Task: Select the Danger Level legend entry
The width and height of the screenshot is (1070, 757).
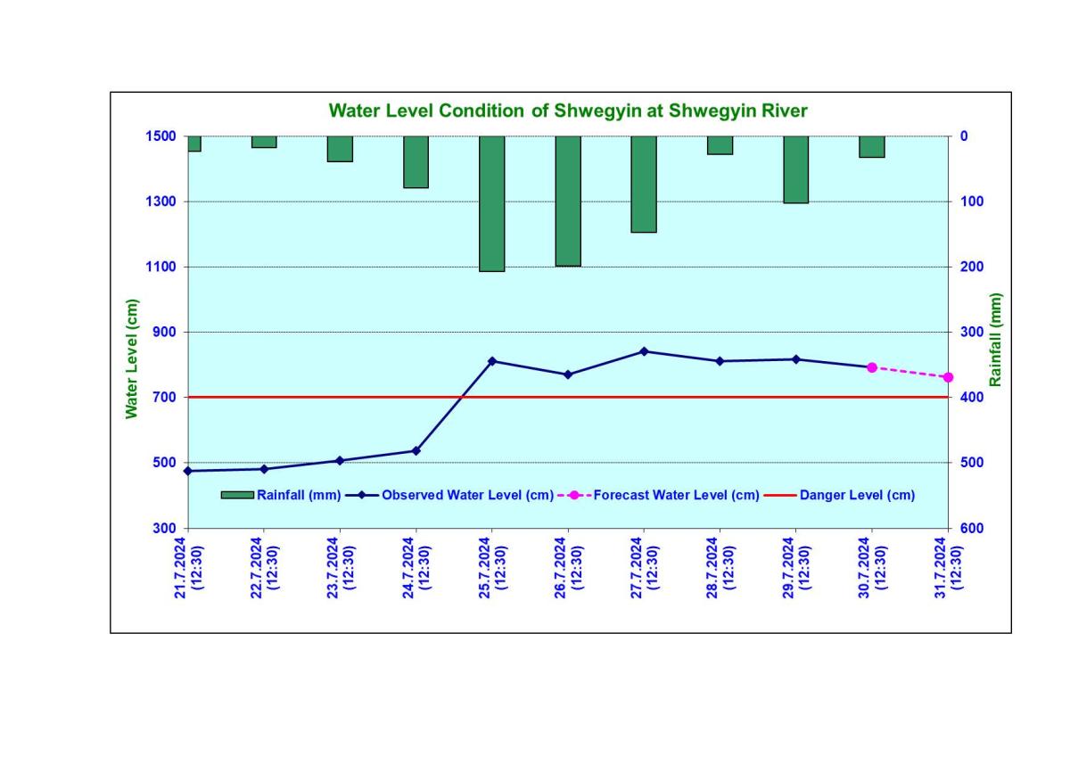Action: (x=856, y=496)
